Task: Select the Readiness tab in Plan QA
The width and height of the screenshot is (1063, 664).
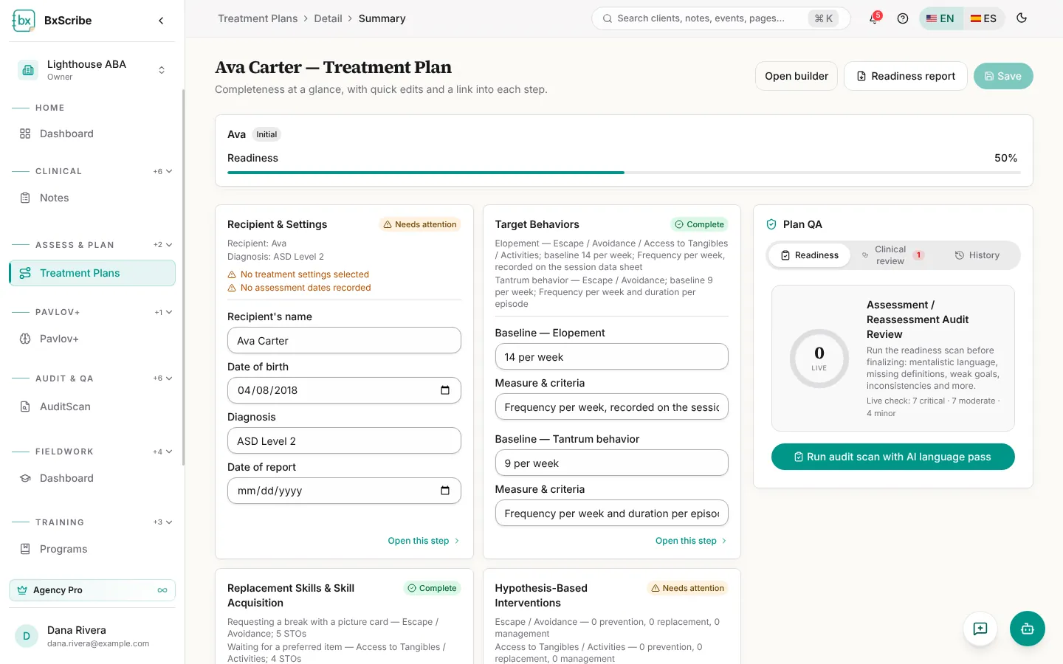Action: click(x=810, y=255)
